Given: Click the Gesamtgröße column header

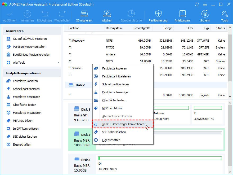Looking at the screenshot, I should coord(142,28).
